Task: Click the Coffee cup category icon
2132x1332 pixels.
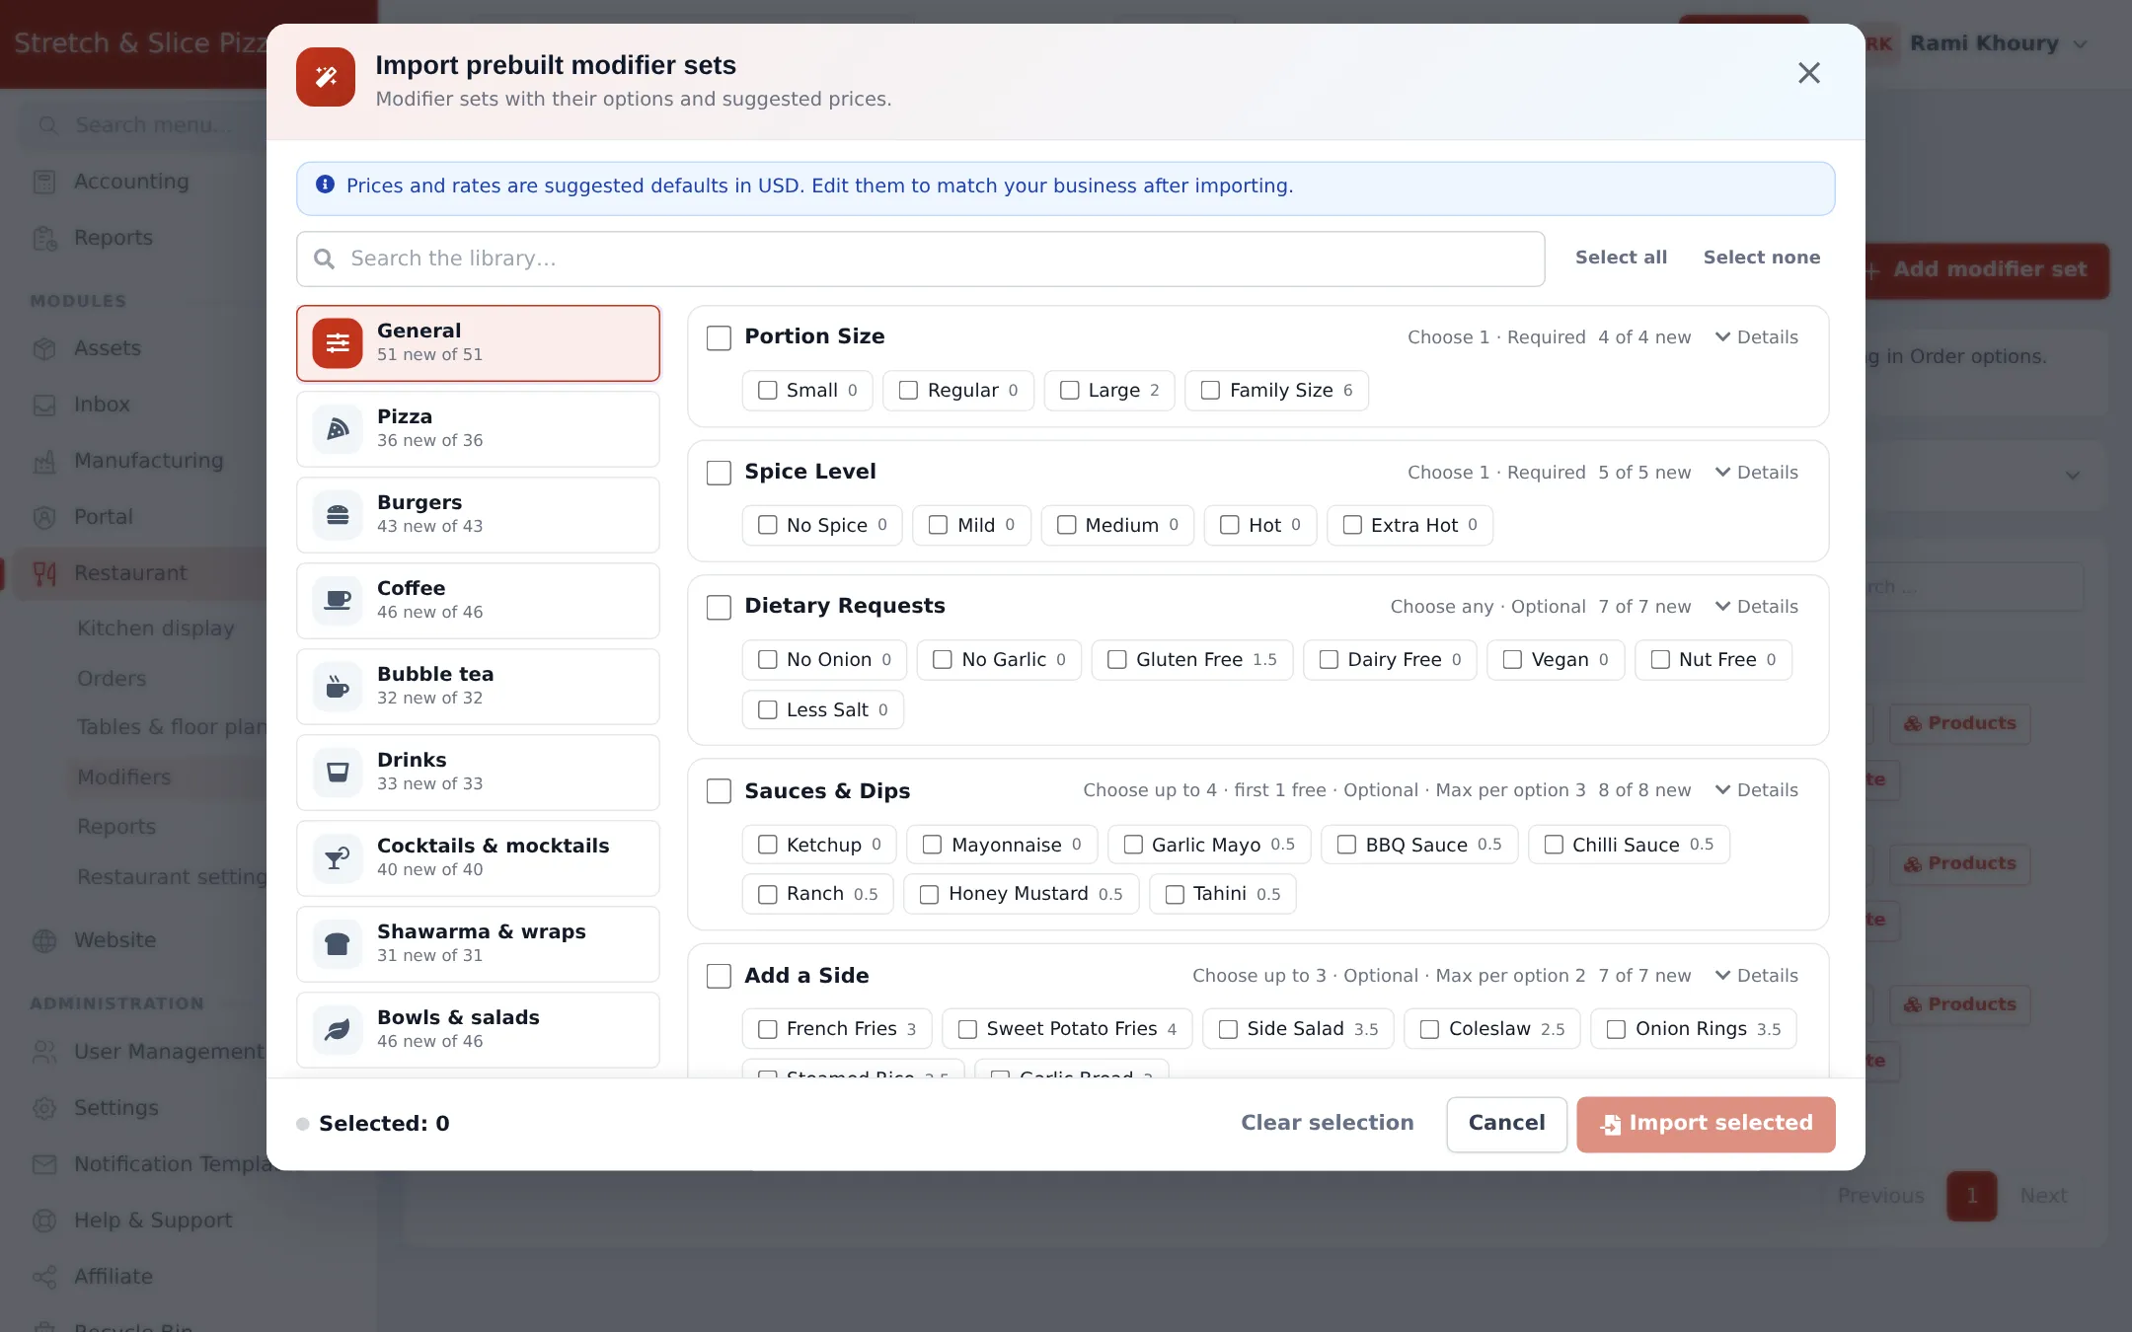Action: pyautogui.click(x=338, y=600)
